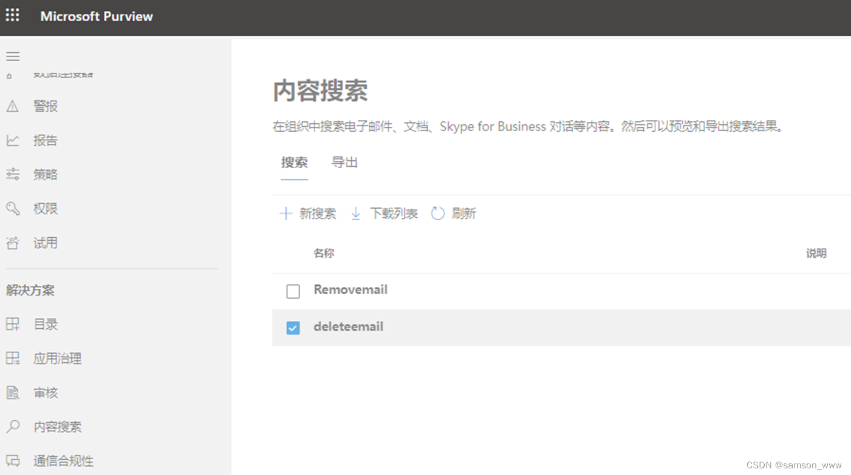Open 应用治理 in the sidebar
Screen dimensions: 851x475
(57, 359)
